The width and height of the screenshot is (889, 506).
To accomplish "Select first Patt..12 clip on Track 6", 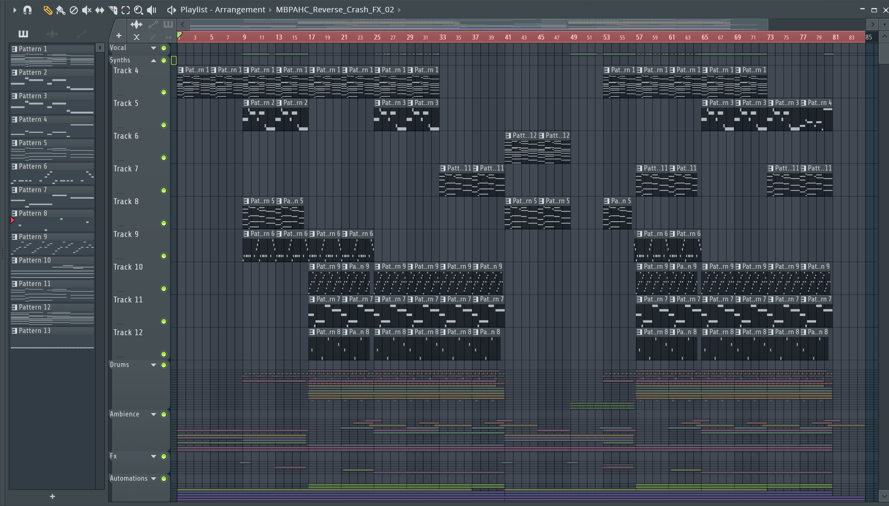I will (521, 148).
